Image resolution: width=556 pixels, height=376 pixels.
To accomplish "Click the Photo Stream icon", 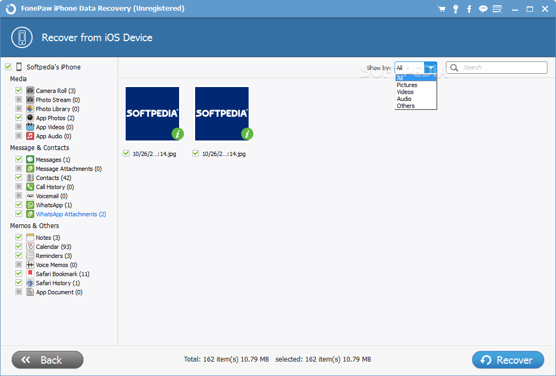I will coord(30,99).
